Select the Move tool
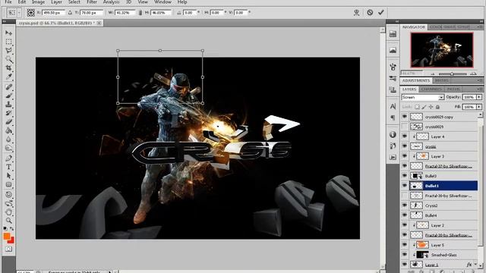 [8, 33]
